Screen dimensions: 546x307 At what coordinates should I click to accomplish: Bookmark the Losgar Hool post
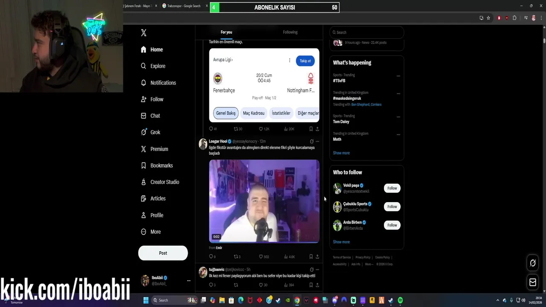[311, 257]
